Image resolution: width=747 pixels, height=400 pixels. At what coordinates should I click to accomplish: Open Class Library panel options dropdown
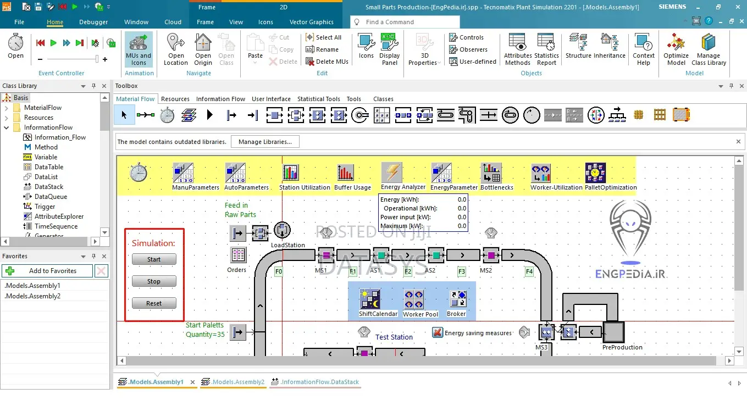[83, 86]
